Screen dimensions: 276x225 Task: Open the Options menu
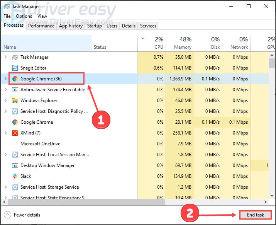[x=24, y=16]
